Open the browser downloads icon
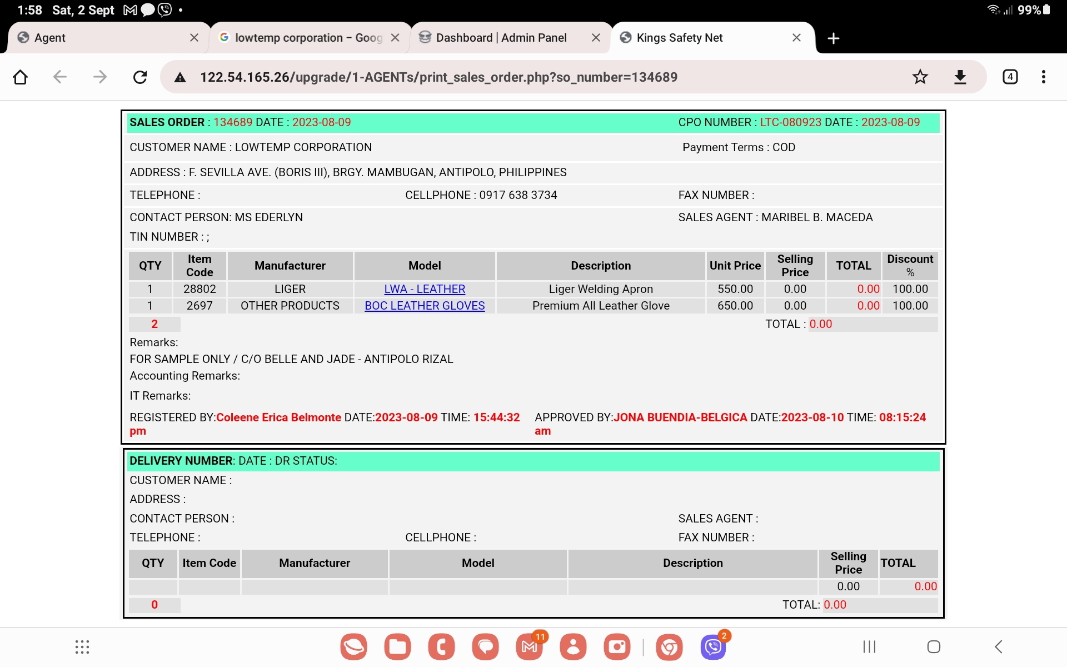This screenshot has height=667, width=1067. coord(960,77)
